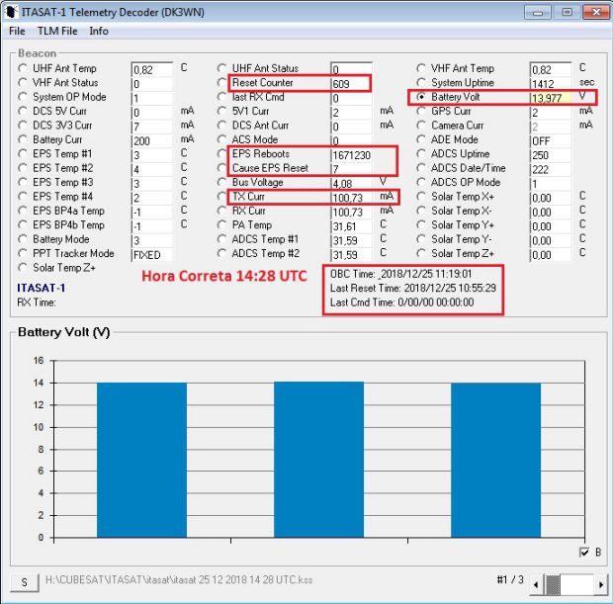Select the Solar Temp X+ radio button
This screenshot has width=613, height=604.
pos(422,197)
